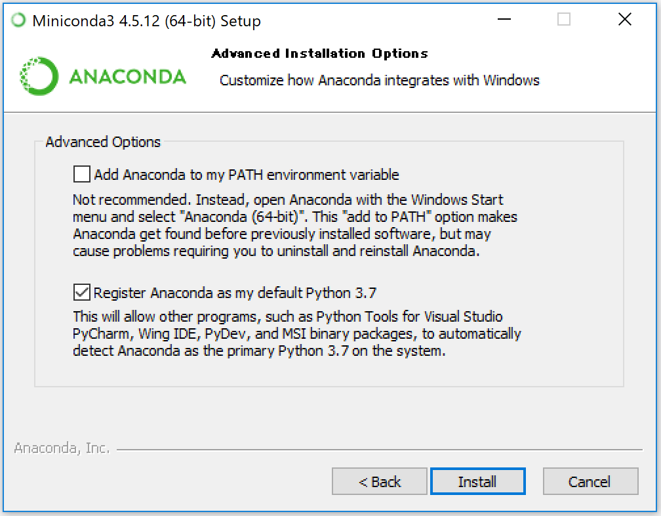The width and height of the screenshot is (661, 516).
Task: Click the "Anaconda, Inc." footer text
Action: tap(62, 449)
